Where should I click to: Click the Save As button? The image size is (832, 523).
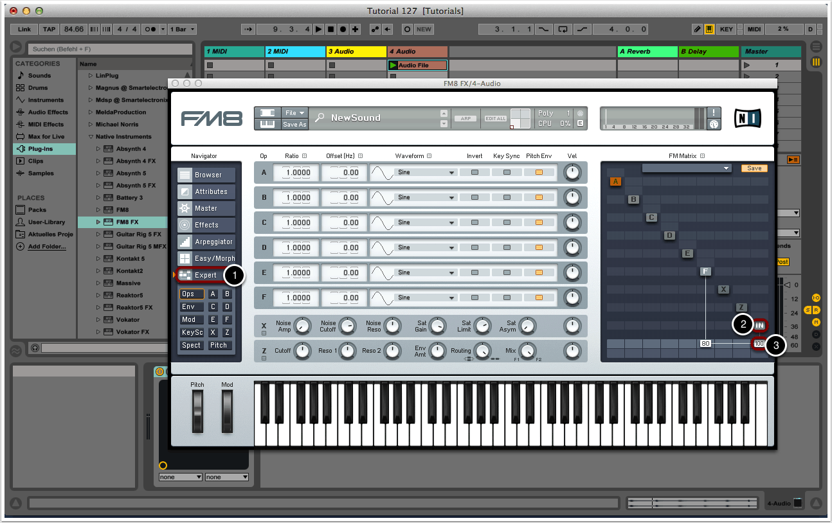(x=294, y=125)
